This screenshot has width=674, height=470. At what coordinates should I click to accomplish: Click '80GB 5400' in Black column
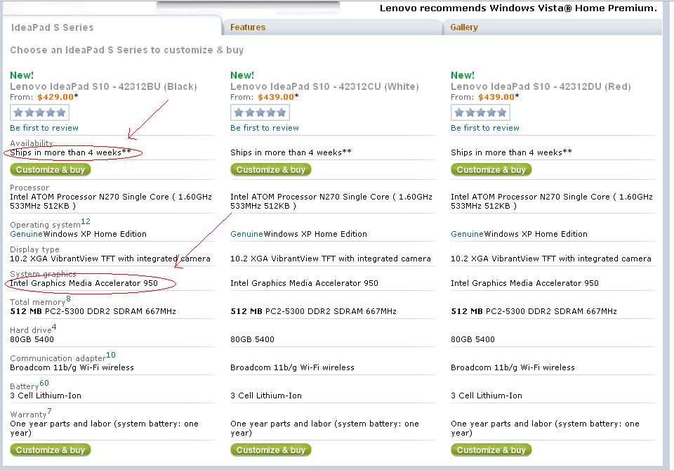32,339
